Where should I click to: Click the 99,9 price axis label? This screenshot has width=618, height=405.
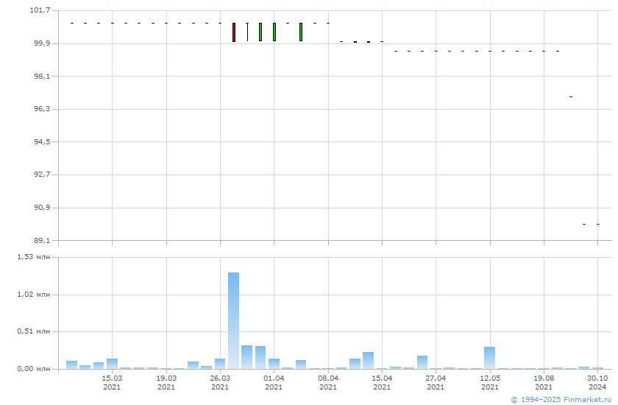tap(42, 43)
